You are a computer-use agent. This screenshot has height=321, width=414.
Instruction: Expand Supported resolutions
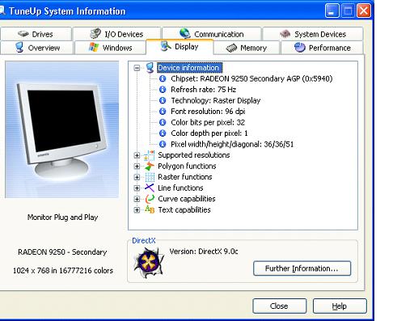click(x=137, y=155)
